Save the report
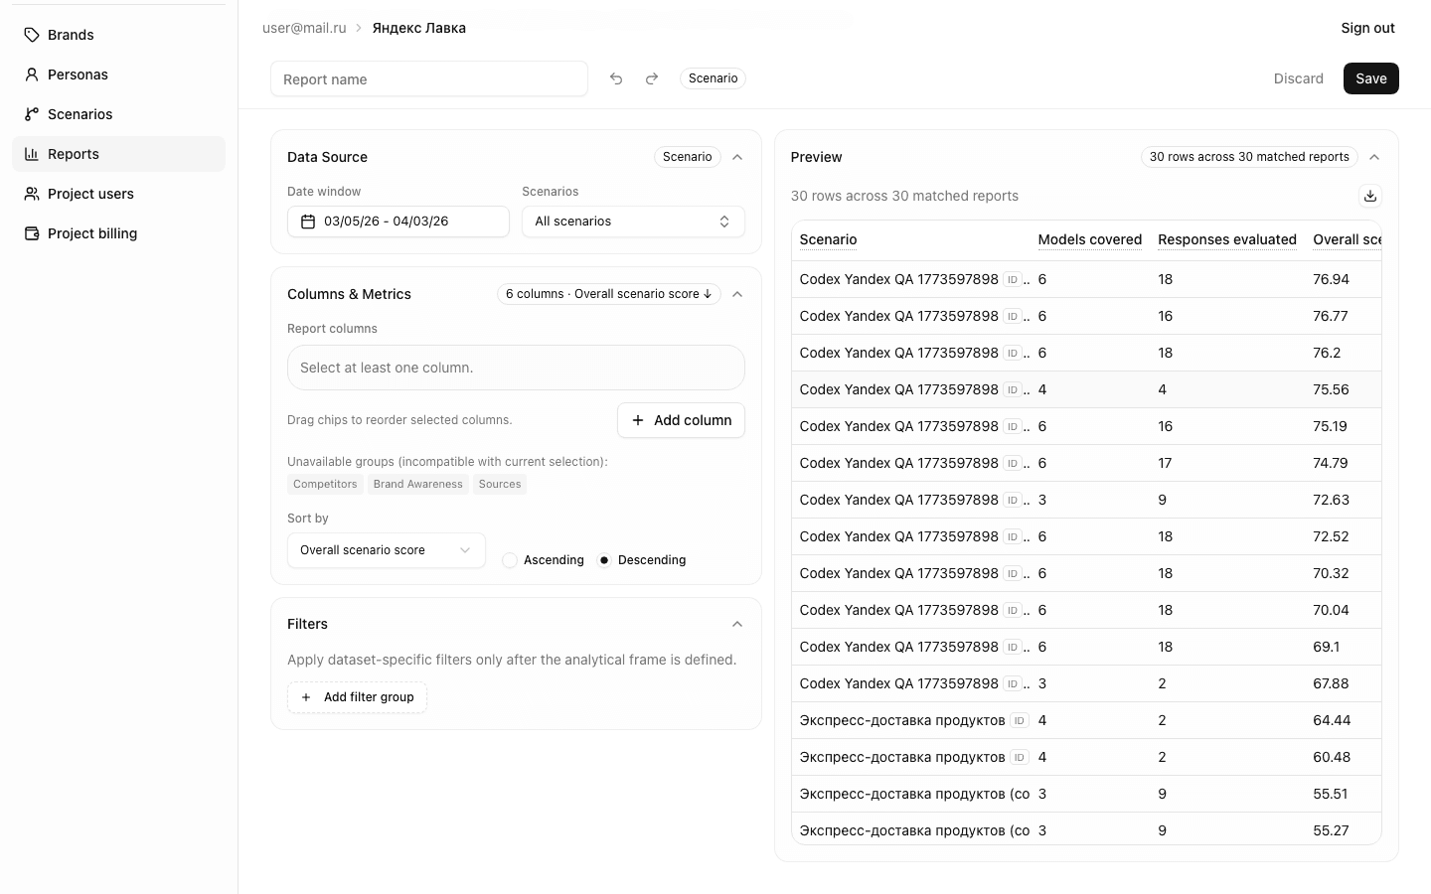Screen dimensions: 1431x894 click(1370, 78)
